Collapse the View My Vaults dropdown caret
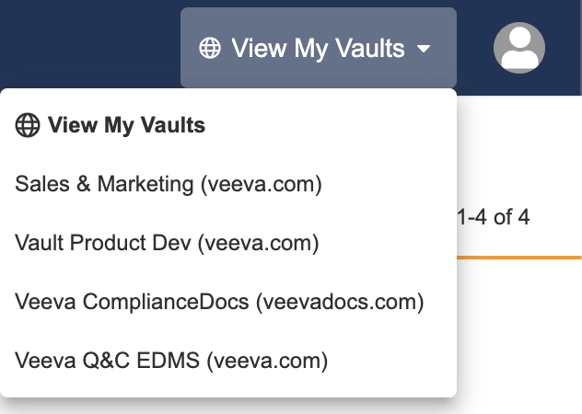Image resolution: width=582 pixels, height=414 pixels. click(x=425, y=49)
